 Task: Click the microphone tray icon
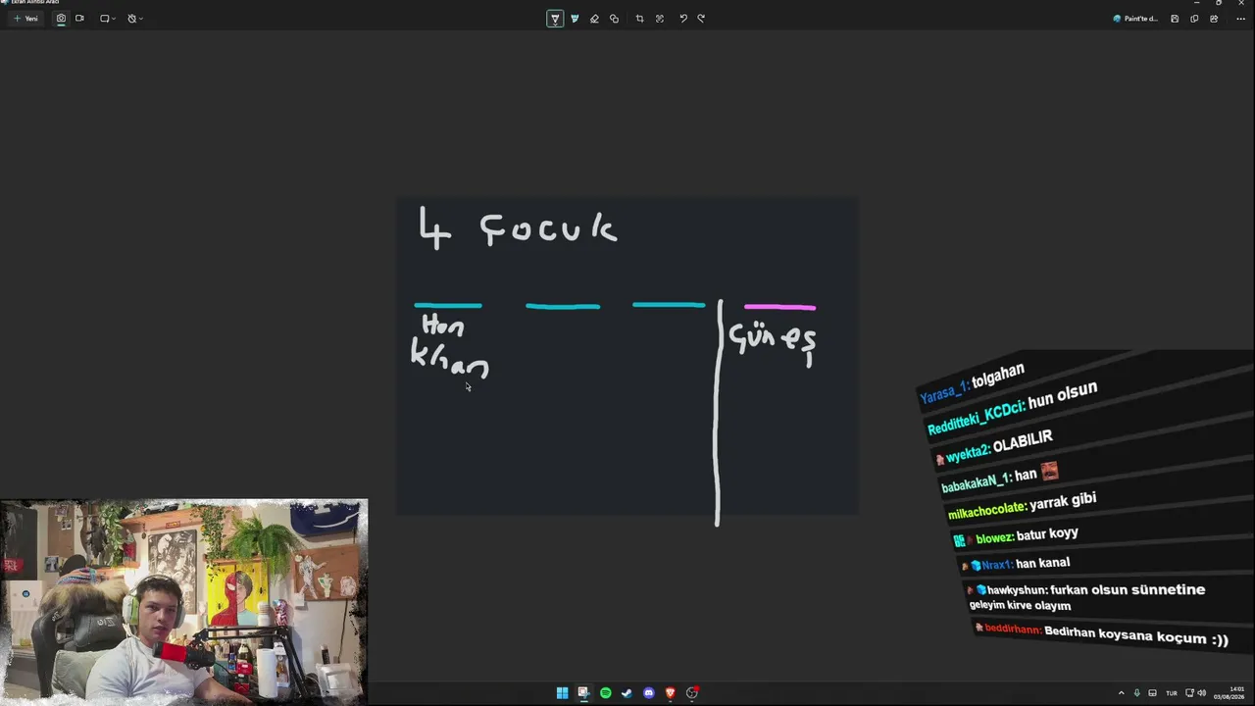[1136, 693]
